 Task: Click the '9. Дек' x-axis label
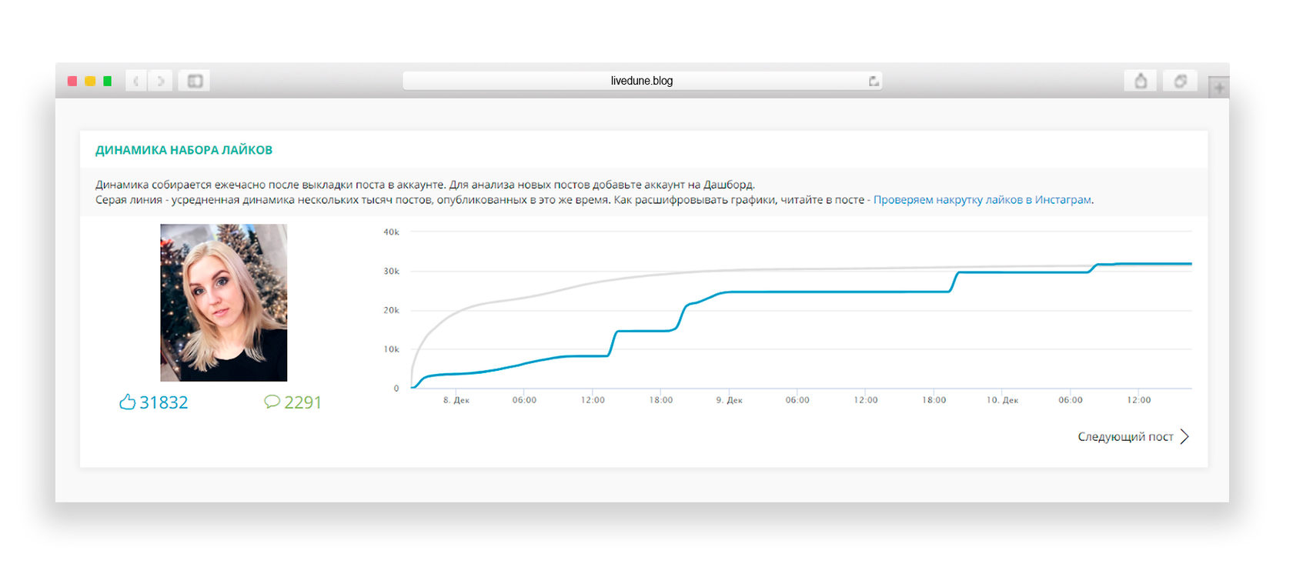pos(729,400)
